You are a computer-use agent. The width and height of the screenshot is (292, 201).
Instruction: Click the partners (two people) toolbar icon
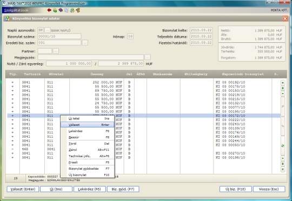55,10
